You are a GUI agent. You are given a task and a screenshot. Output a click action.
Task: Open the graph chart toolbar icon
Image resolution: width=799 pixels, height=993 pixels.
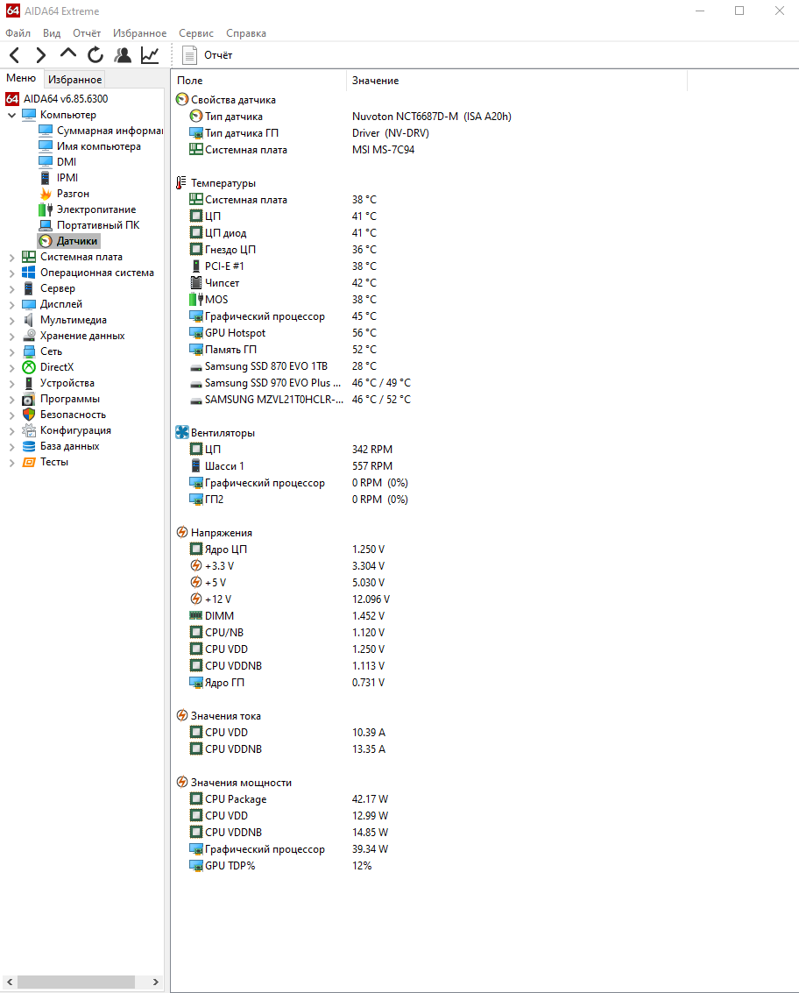(x=150, y=55)
